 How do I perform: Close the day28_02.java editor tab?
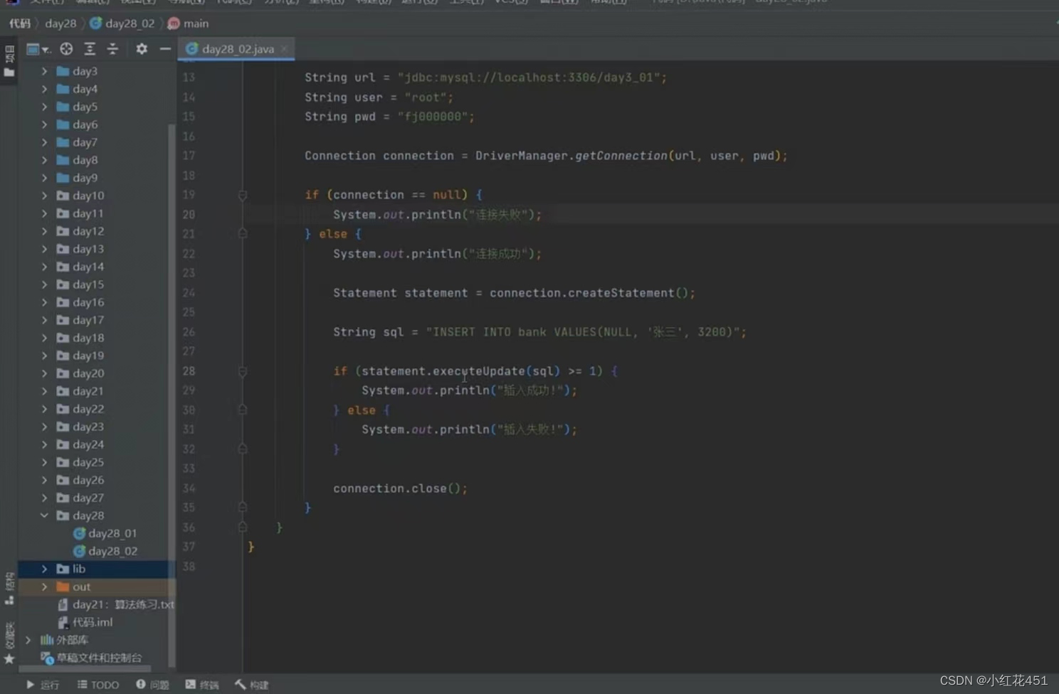tap(284, 49)
